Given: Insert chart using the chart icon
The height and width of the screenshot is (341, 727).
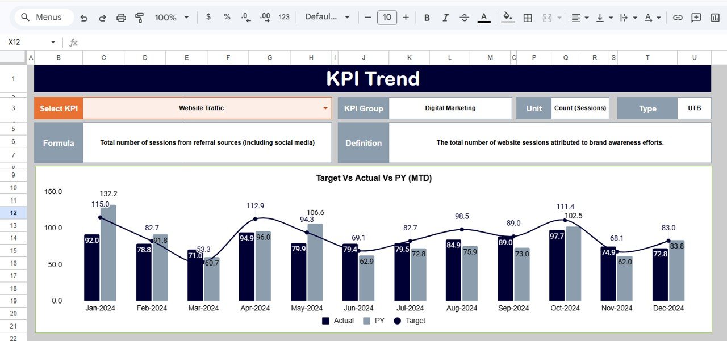Looking at the screenshot, I should 715,18.
